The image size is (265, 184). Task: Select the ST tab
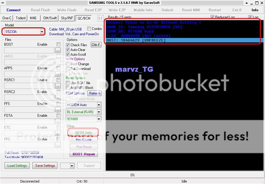point(100,18)
